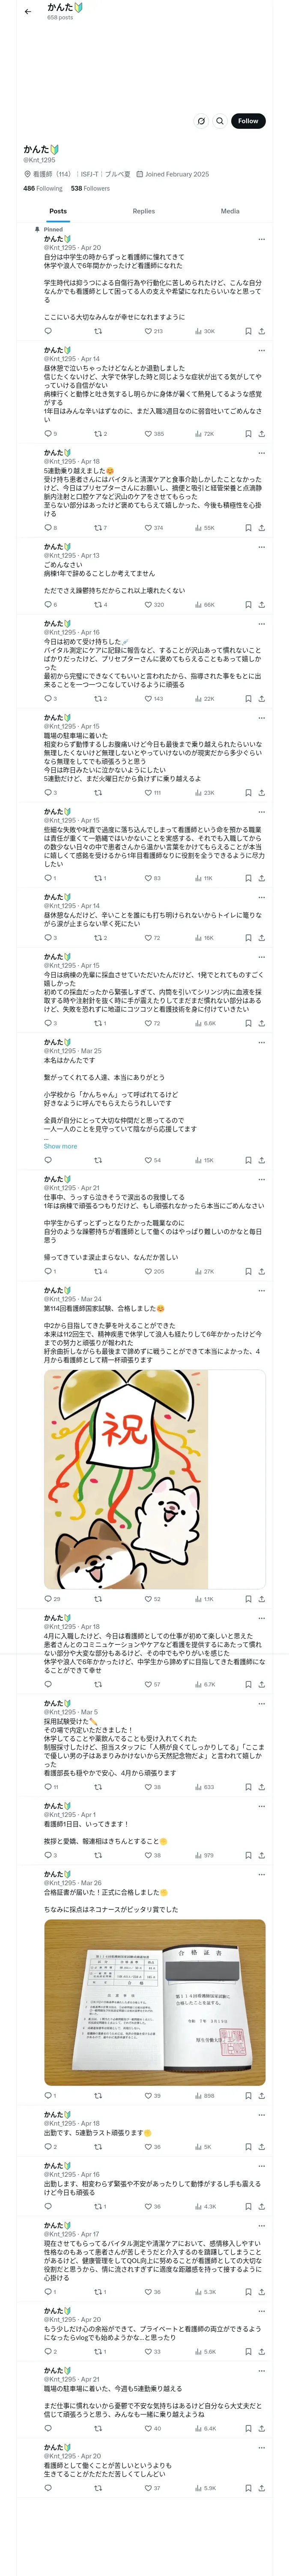Open the Media tab
289x2576 pixels.
click(x=230, y=211)
